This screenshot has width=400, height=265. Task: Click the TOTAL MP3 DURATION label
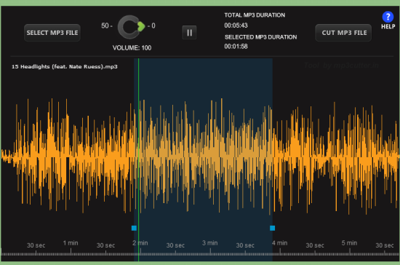coord(255,15)
